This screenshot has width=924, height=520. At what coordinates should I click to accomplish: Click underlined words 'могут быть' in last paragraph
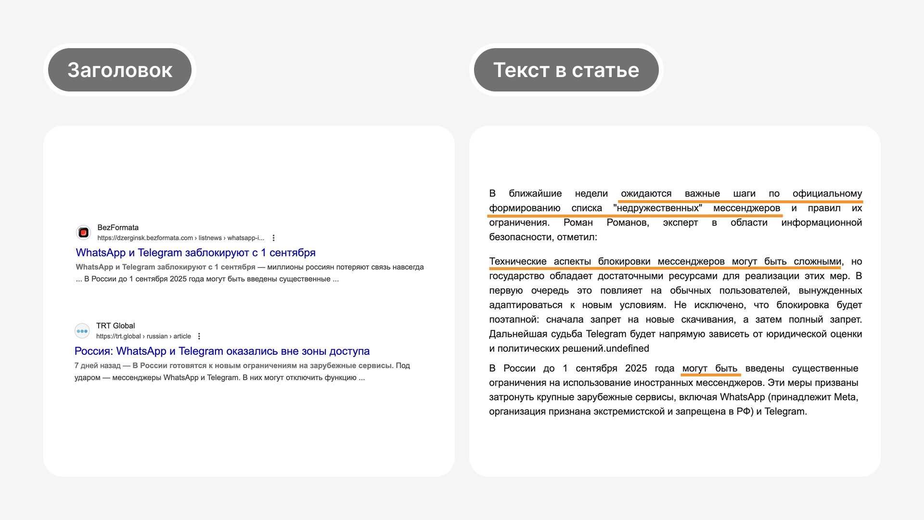point(710,368)
